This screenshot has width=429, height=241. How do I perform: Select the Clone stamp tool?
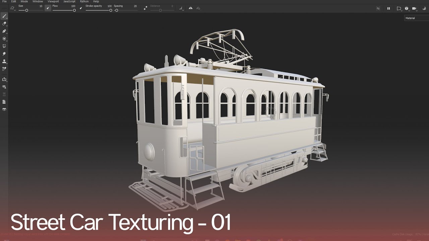4,61
